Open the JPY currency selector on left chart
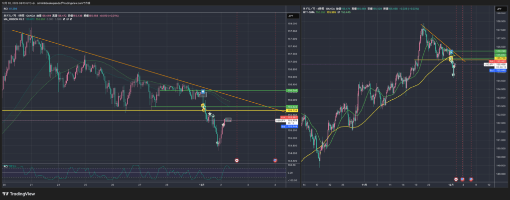Screen dimensions: 510x200 [290, 16]
